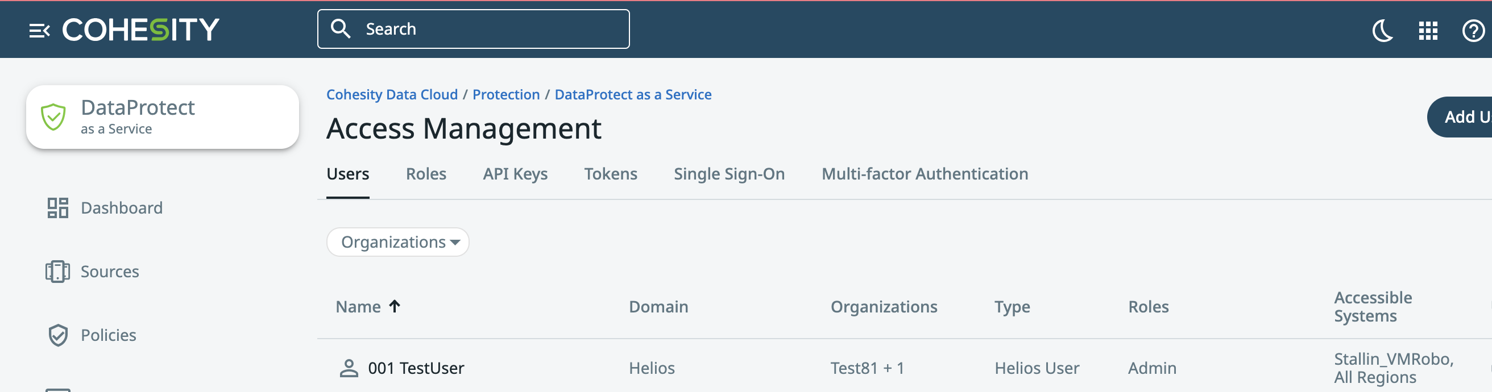Follow the Cohesity Data Cloud breadcrumb link

[x=392, y=94]
